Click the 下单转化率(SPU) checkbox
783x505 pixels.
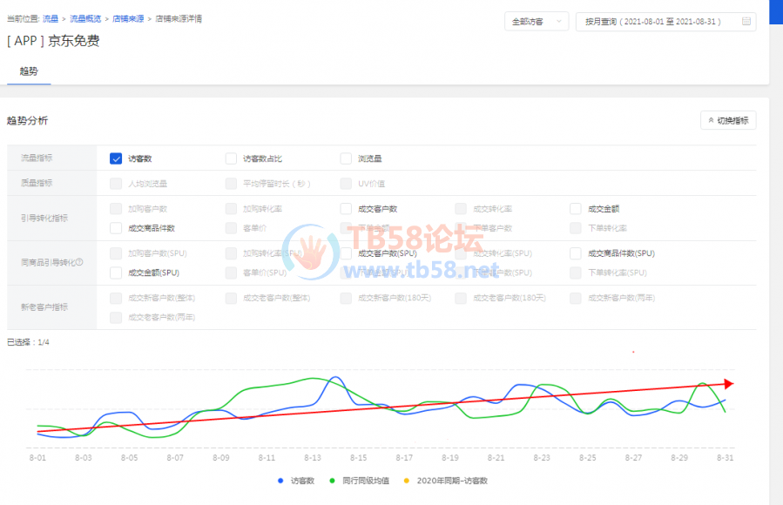(x=575, y=273)
